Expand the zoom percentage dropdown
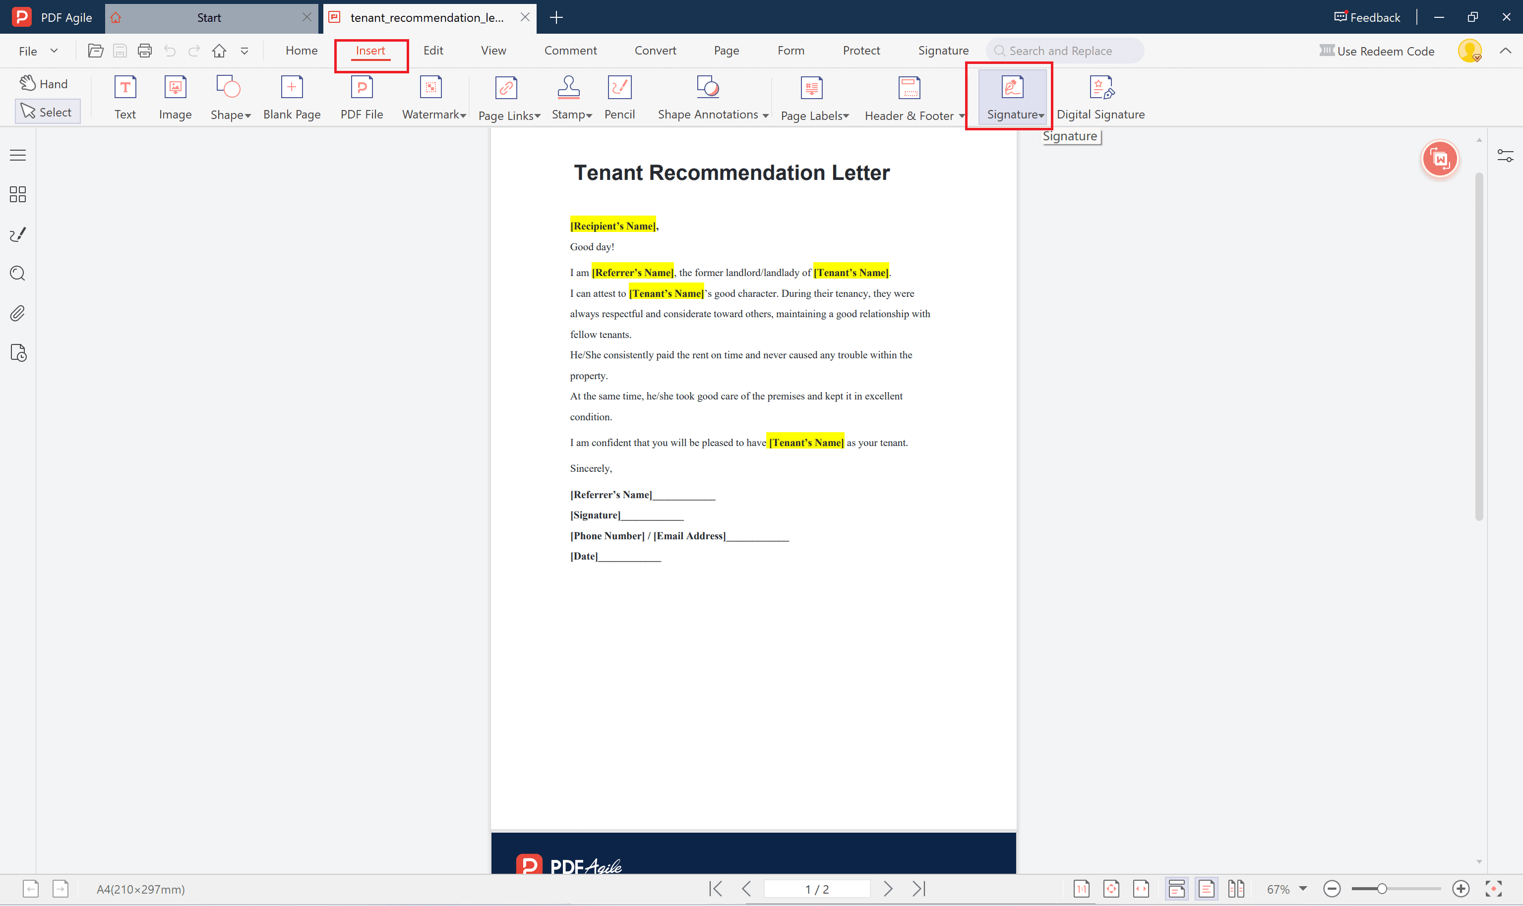This screenshot has height=906, width=1523. pyautogui.click(x=1304, y=889)
